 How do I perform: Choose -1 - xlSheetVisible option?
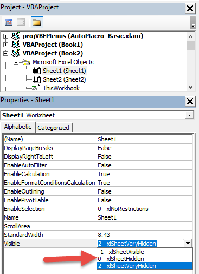coord(145,252)
